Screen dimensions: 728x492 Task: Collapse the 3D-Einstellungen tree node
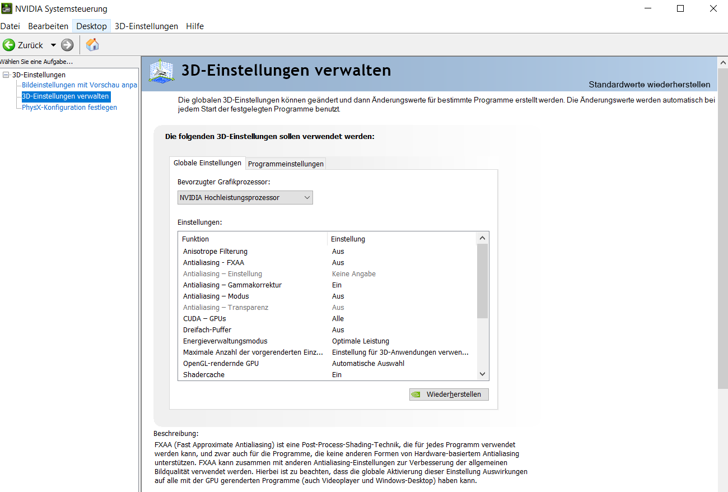pos(6,75)
